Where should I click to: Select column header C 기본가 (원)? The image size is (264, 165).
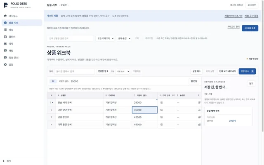tap(145, 95)
